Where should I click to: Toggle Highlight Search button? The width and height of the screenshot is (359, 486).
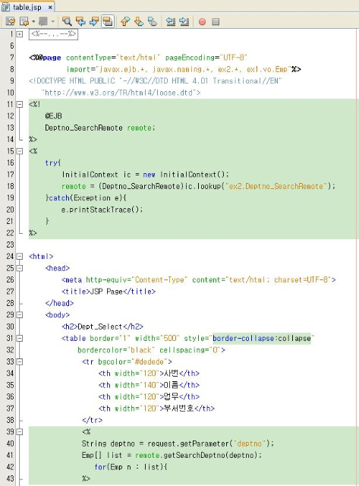coord(108,21)
